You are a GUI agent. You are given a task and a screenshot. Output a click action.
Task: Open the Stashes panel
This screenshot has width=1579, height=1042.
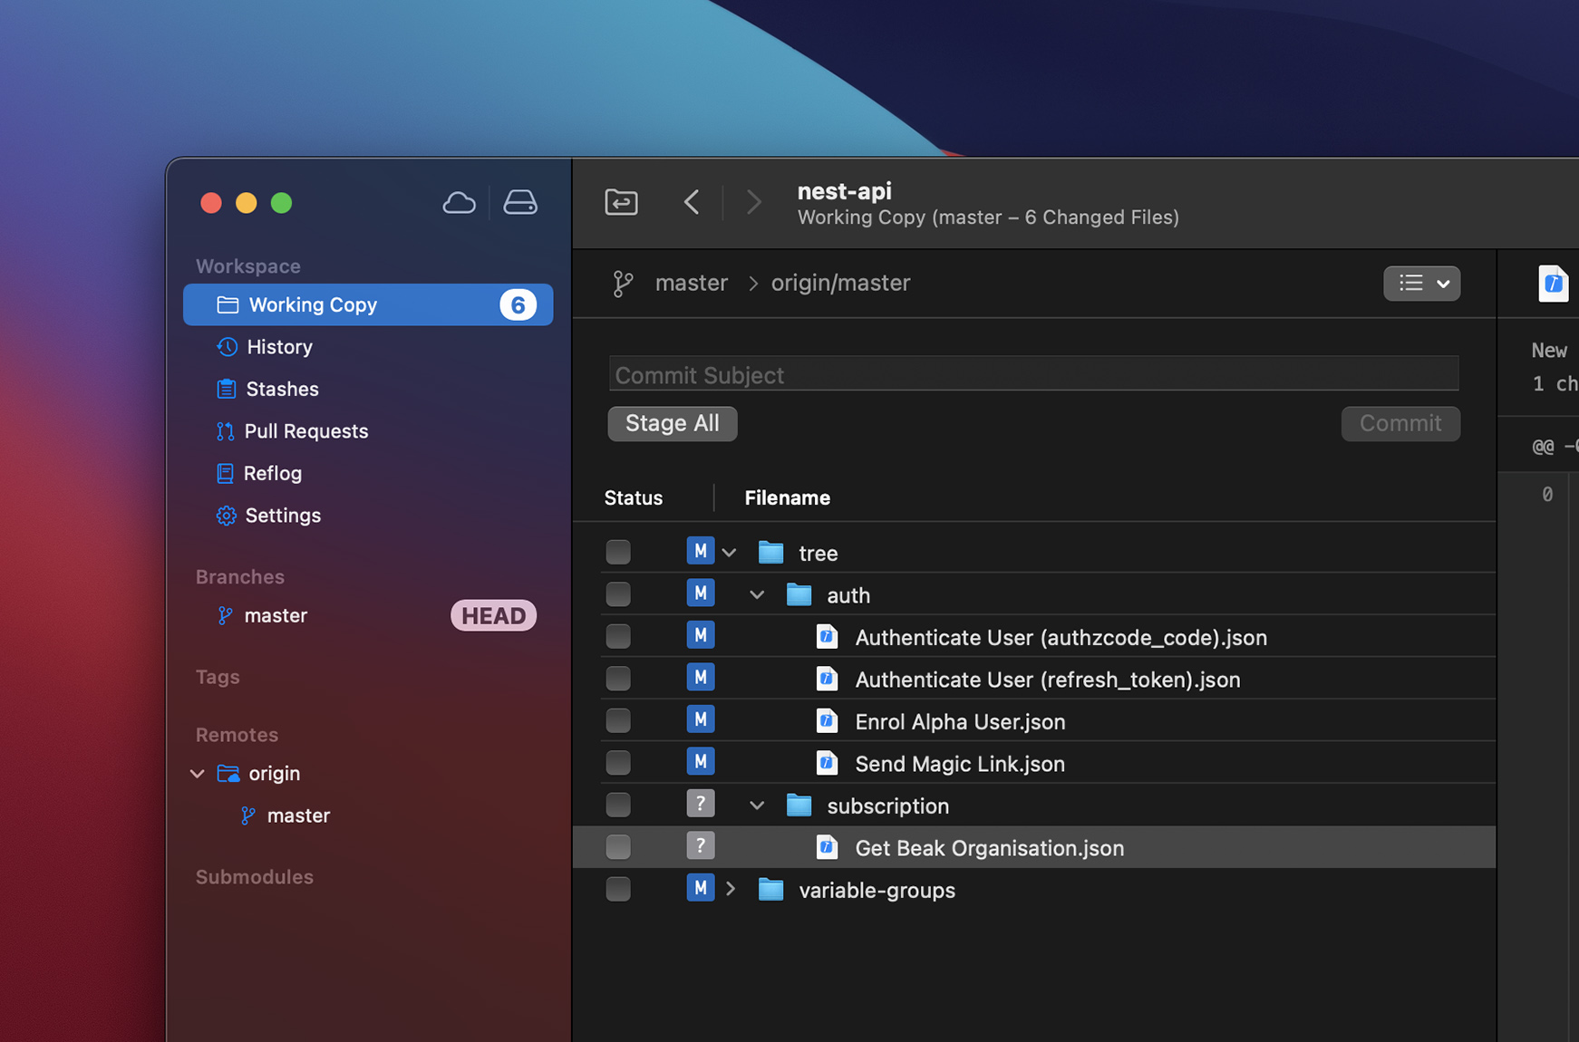point(282,389)
